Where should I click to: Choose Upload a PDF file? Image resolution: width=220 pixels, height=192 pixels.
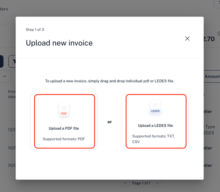tap(65, 121)
